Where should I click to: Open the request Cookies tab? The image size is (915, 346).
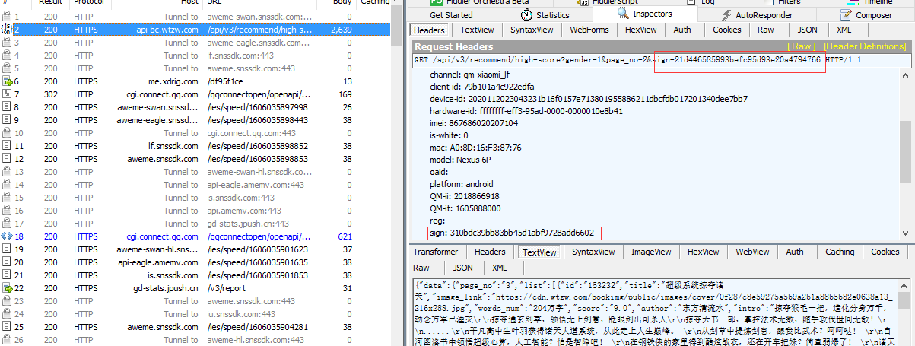(x=727, y=30)
